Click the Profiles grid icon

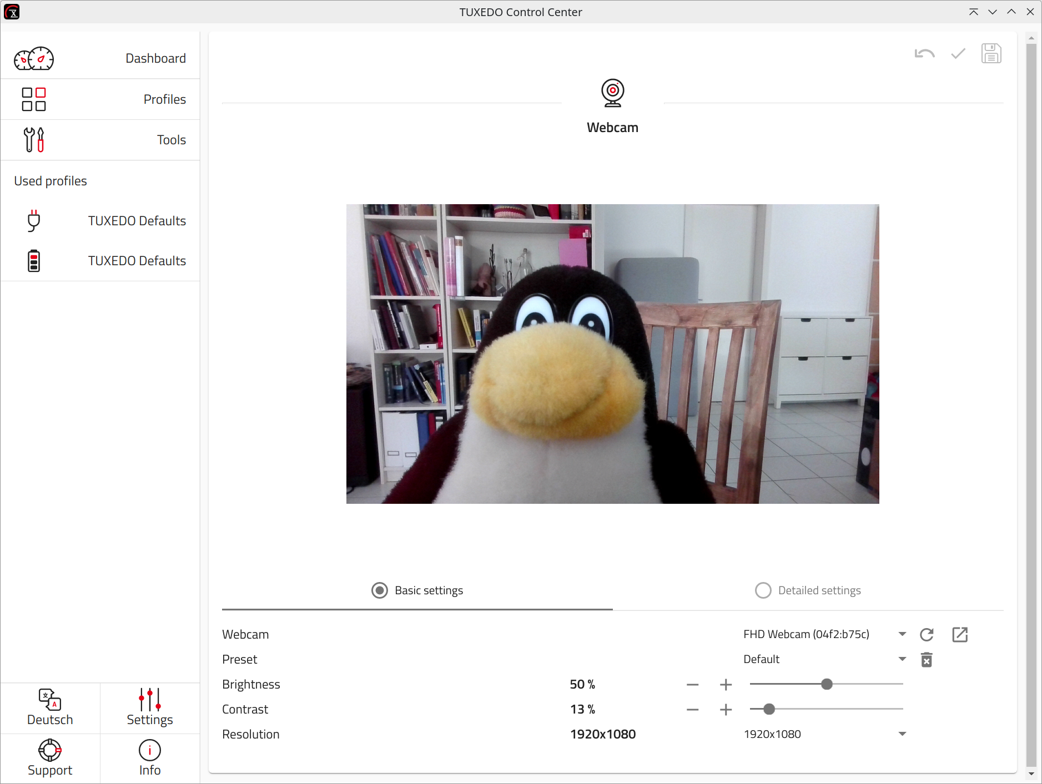click(x=34, y=99)
